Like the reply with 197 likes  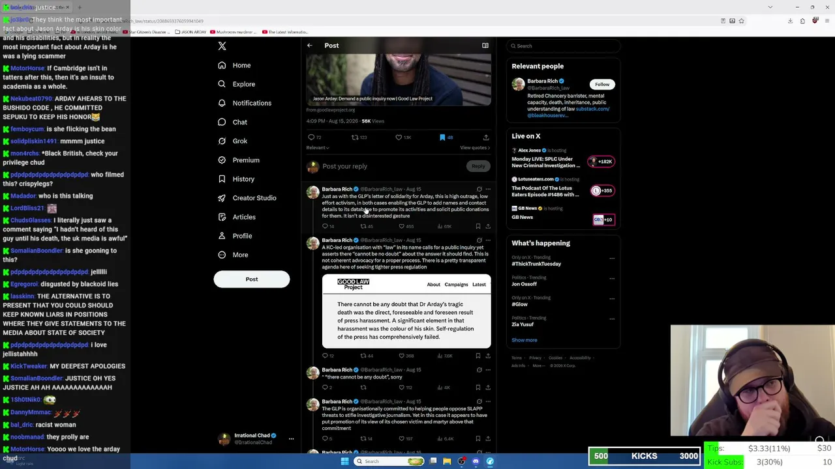pyautogui.click(x=402, y=438)
